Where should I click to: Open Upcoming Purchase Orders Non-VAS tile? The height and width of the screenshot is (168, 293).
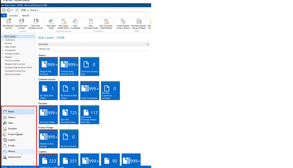90,114
